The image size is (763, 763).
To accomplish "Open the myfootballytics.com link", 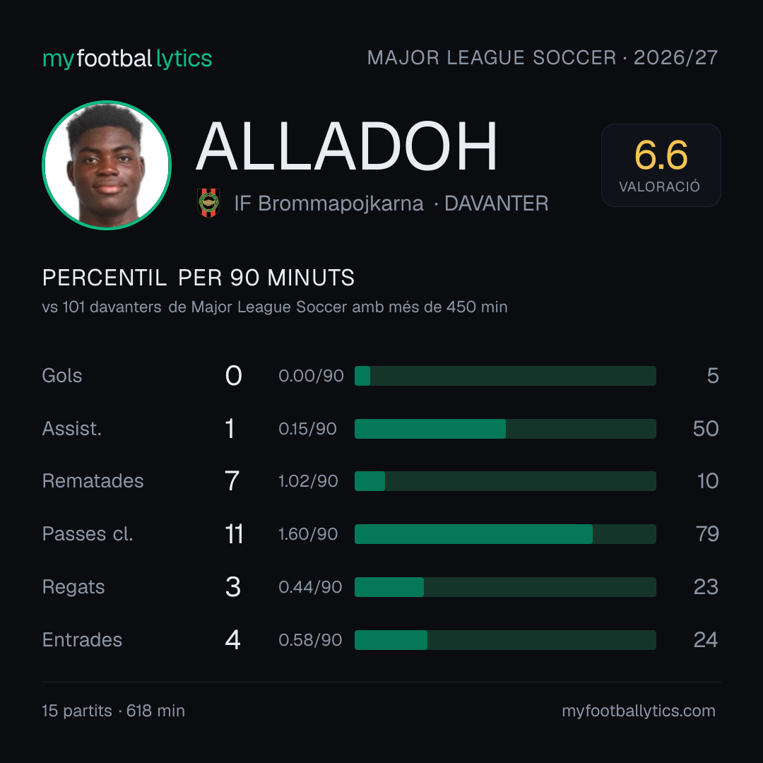I will [639, 711].
